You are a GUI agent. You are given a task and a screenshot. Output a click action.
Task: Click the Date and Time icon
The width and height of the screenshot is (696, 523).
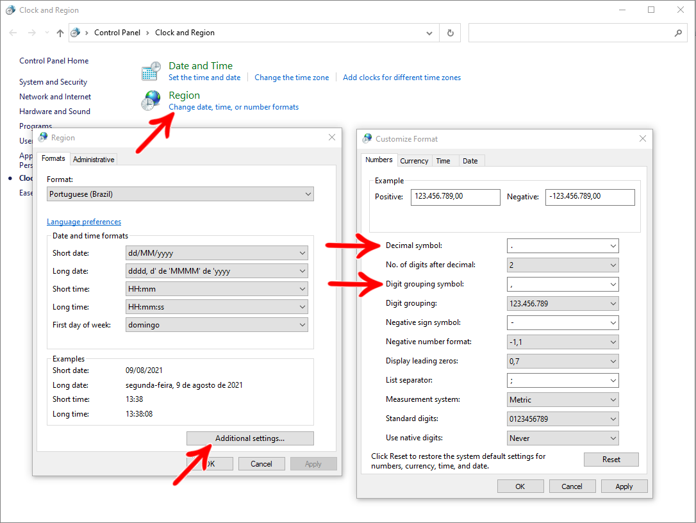[151, 72]
